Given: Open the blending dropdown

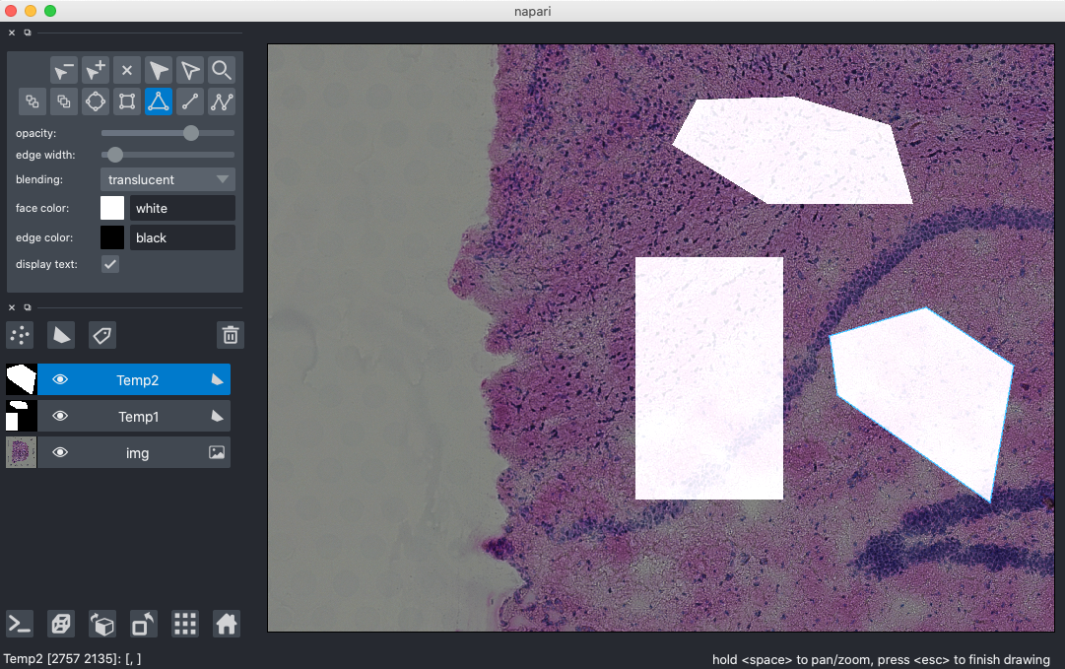Looking at the screenshot, I should [x=166, y=179].
